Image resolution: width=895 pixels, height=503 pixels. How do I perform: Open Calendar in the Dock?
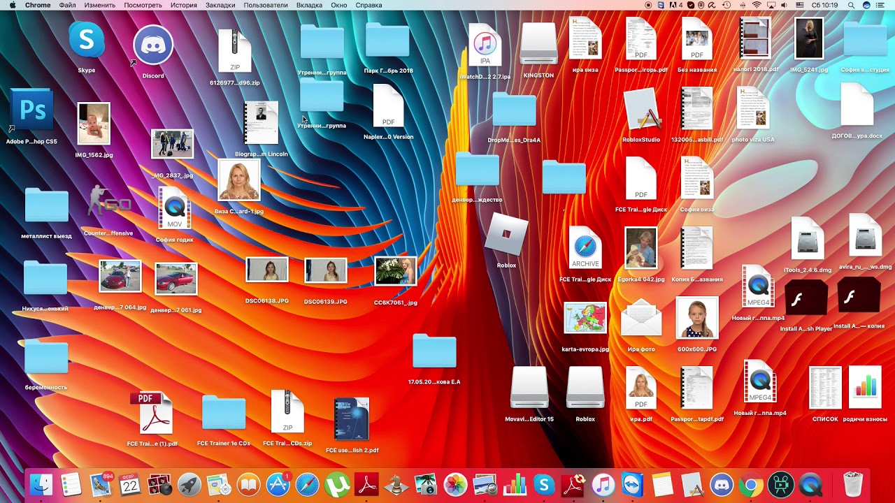130,484
